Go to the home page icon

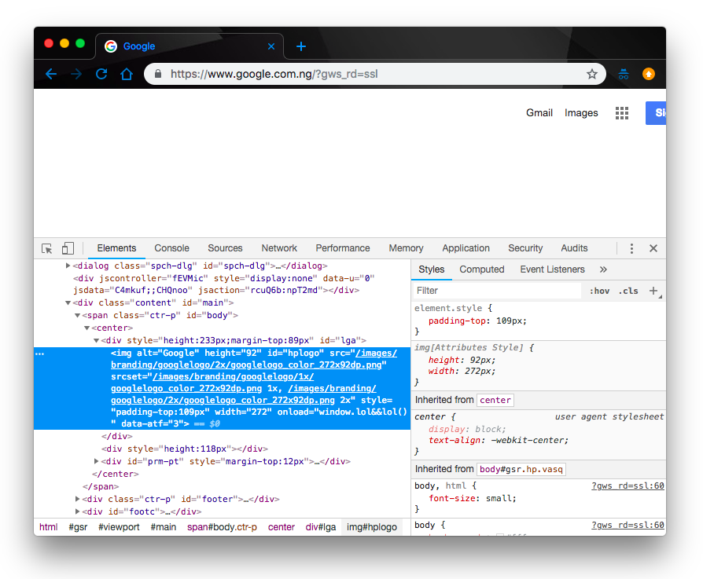127,74
